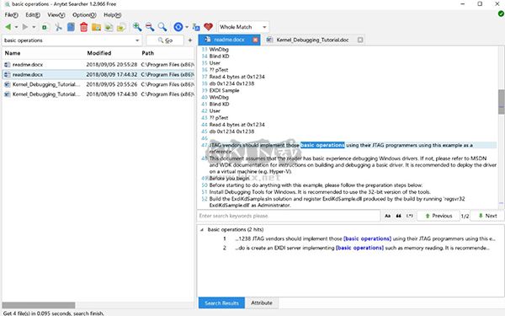Open the View menu

point(56,15)
